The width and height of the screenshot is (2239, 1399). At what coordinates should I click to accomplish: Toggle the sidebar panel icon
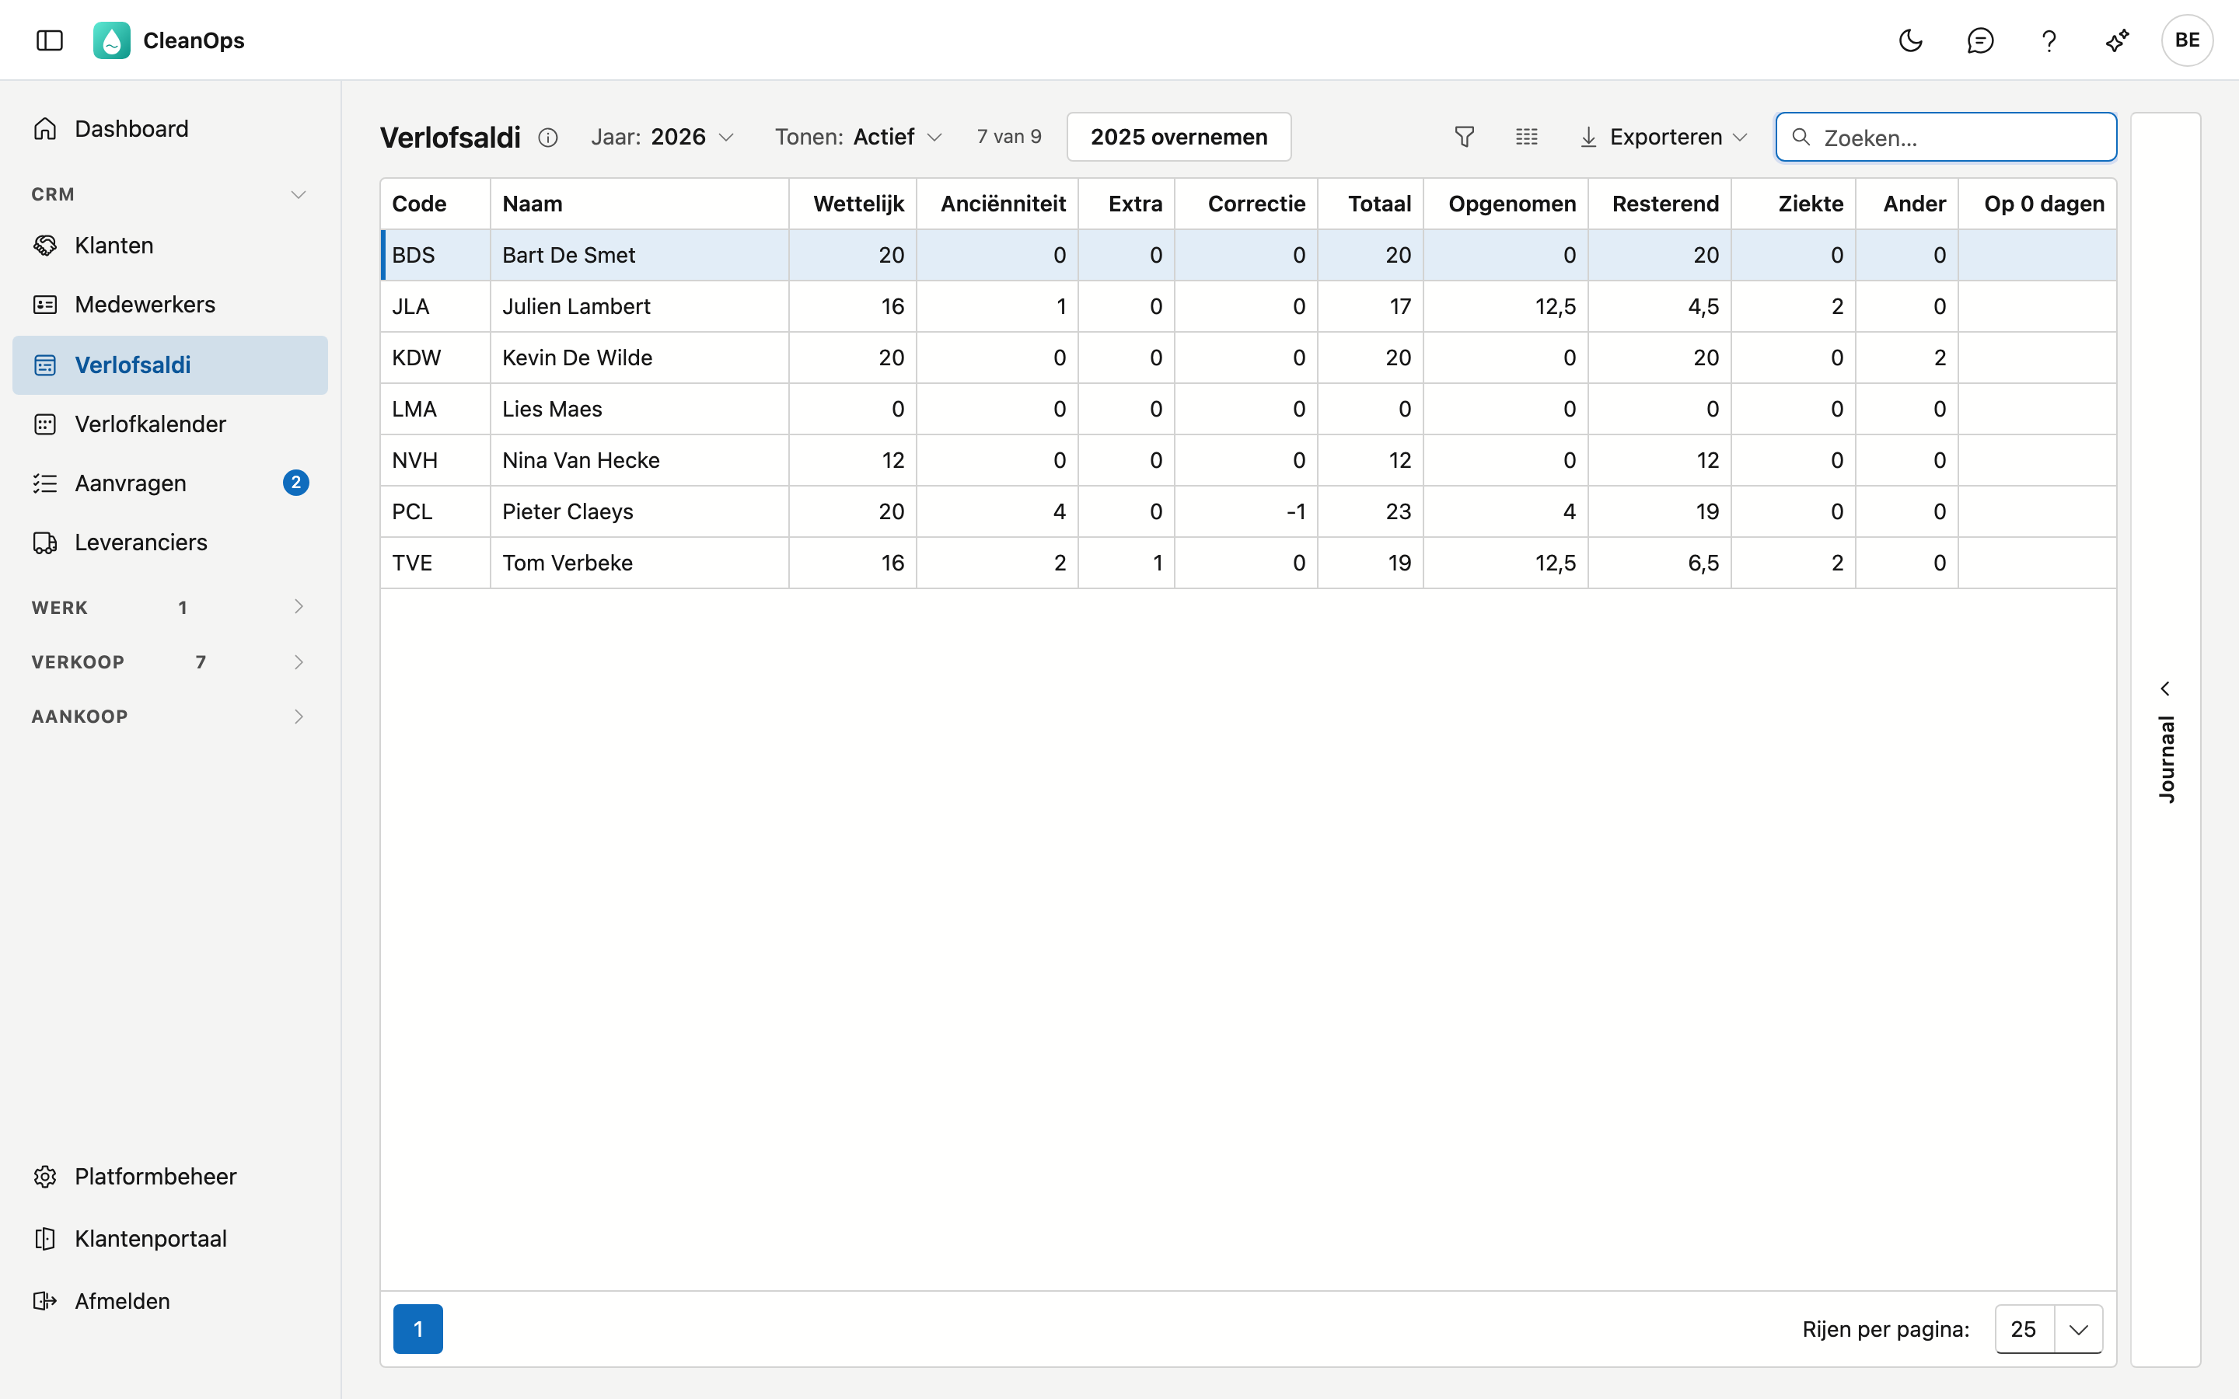[49, 40]
